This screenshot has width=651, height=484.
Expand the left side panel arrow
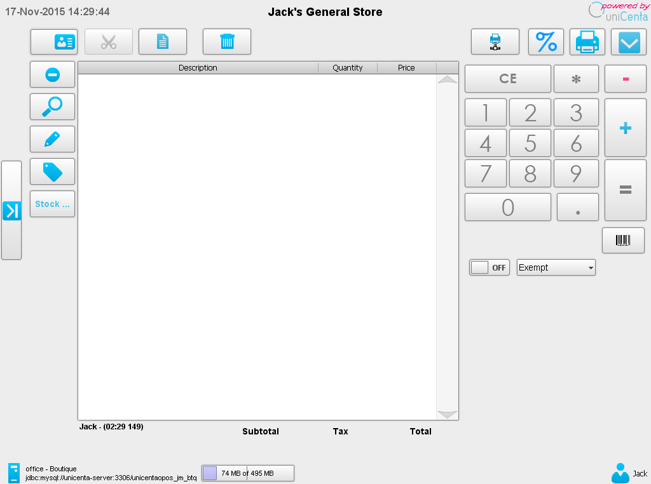point(11,210)
